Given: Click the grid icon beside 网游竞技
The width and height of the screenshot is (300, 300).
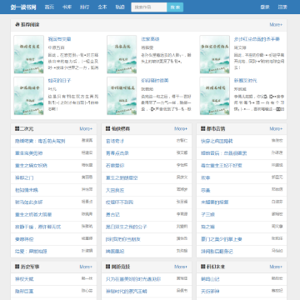Looking at the screenshot, I should click(108, 267).
